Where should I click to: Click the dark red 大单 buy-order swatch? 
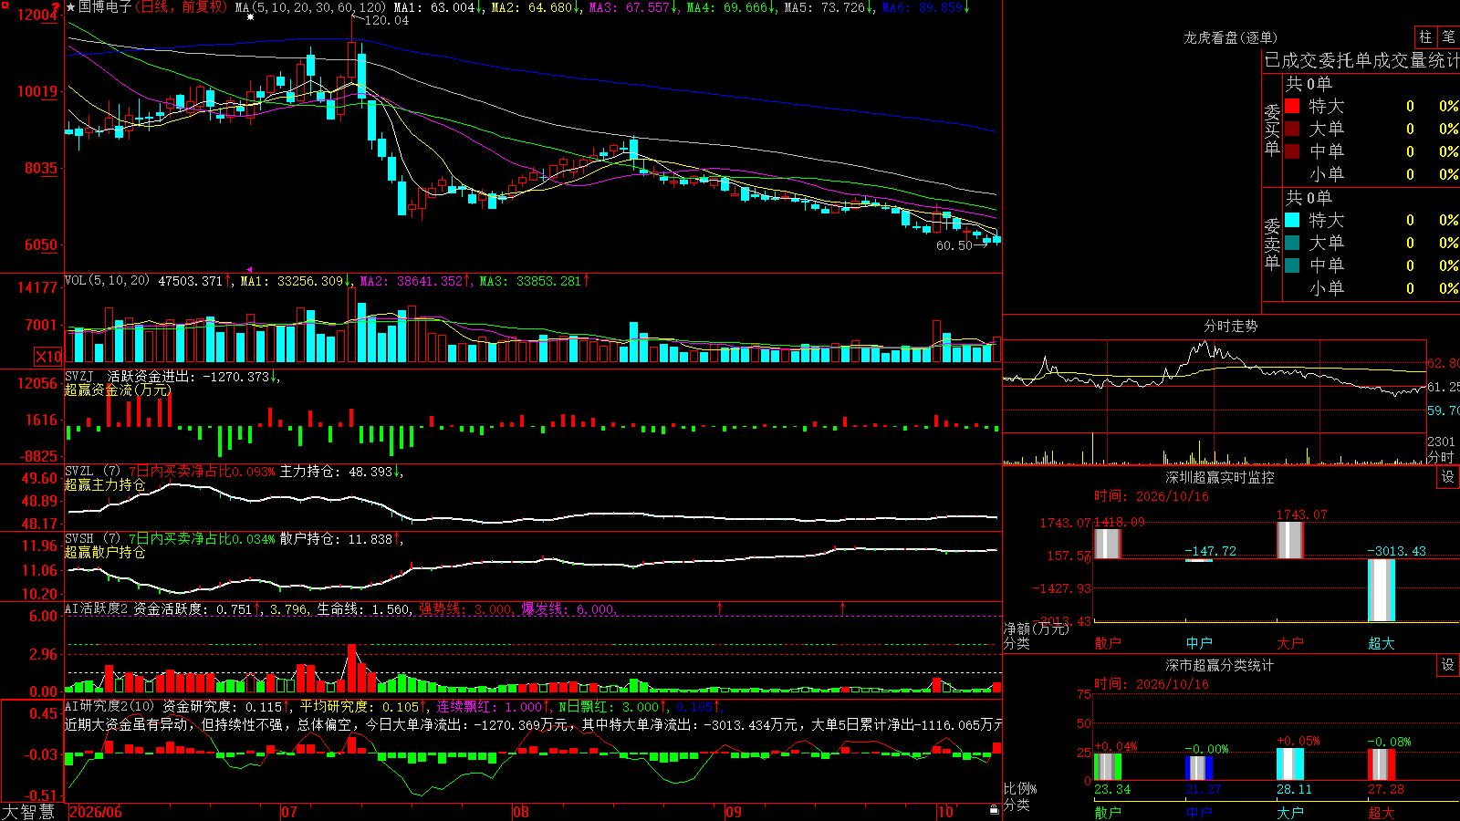click(1292, 129)
